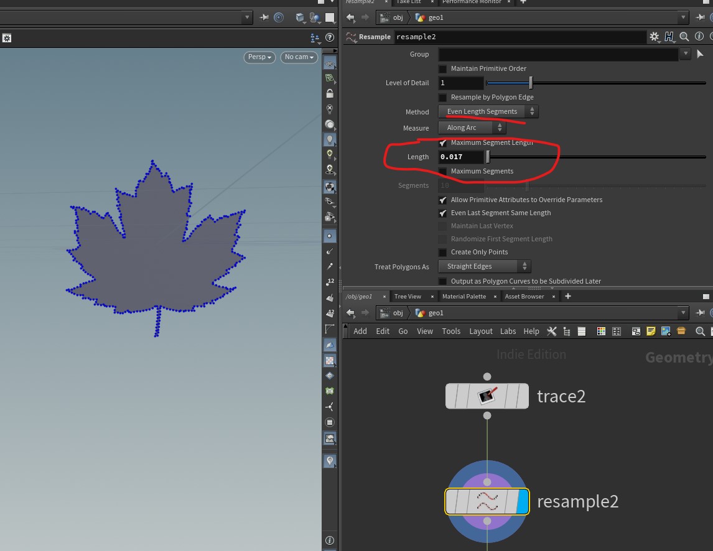Screen dimensions: 713x551
Task: Click the No cam button in viewport
Action: tap(299, 57)
